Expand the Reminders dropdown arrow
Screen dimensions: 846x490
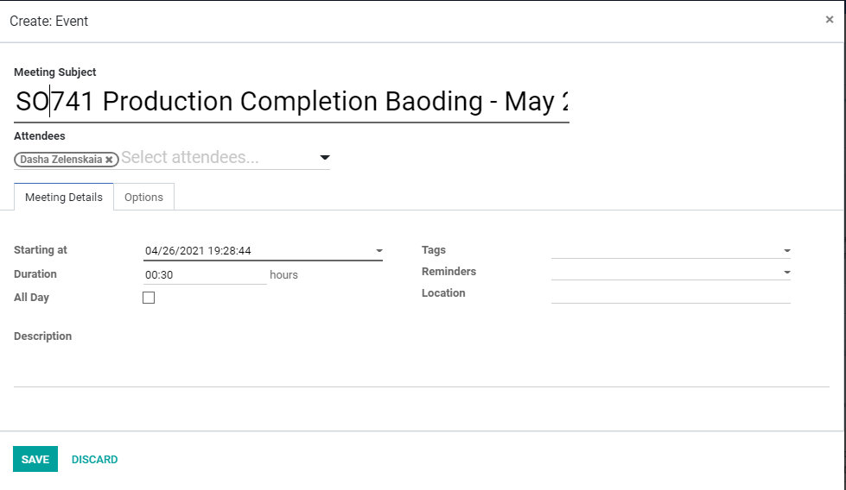pos(786,273)
